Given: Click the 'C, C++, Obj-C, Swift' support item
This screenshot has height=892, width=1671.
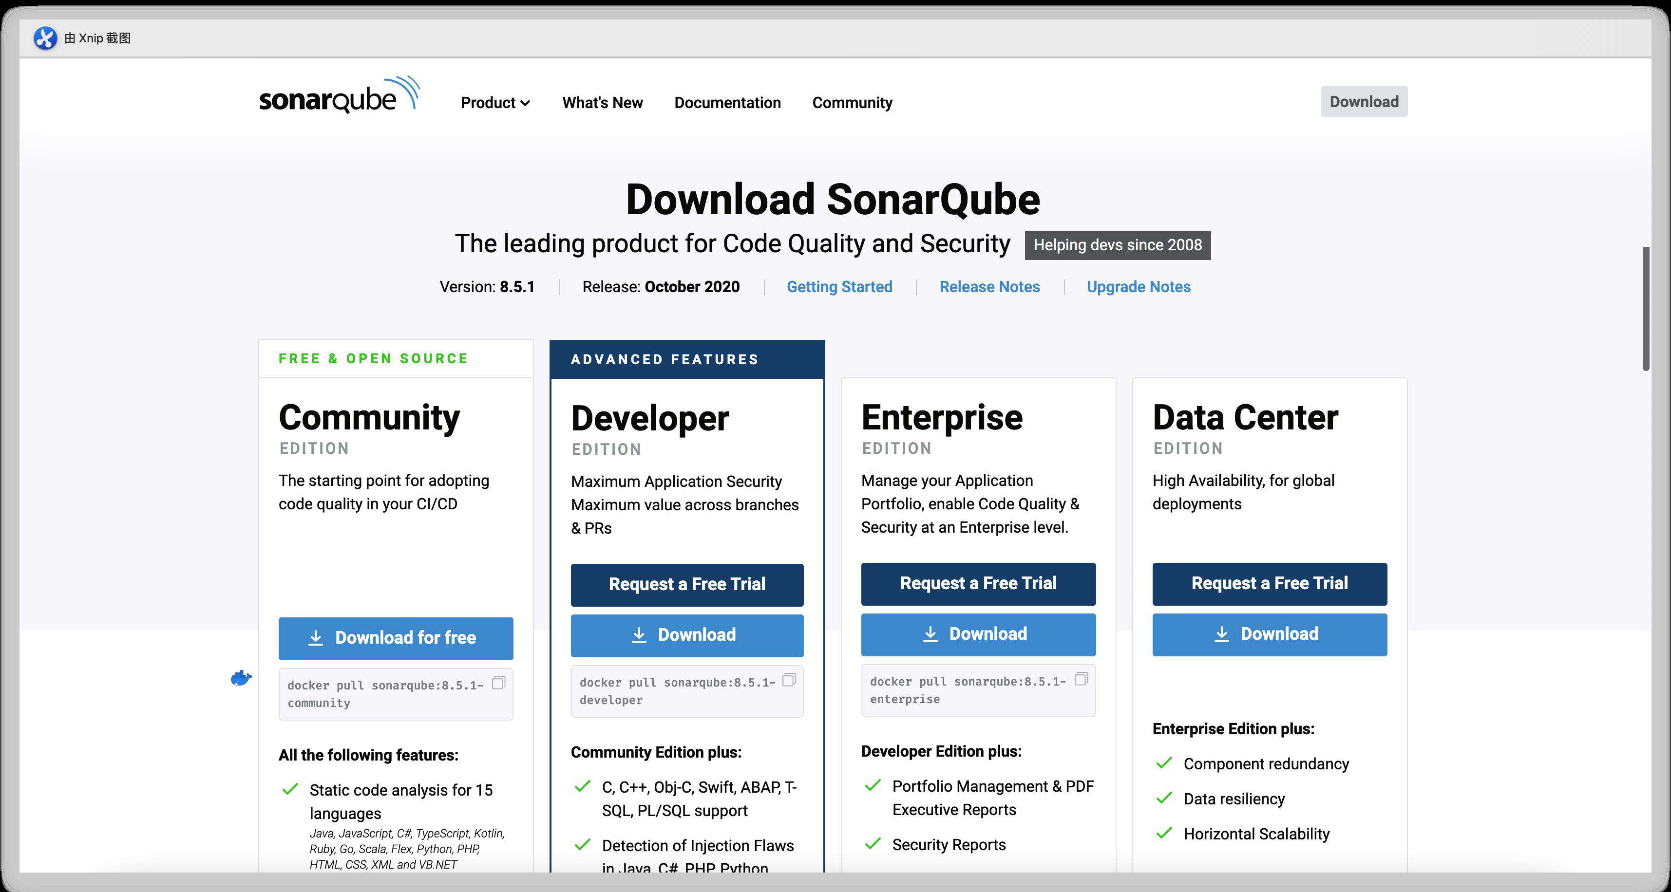Looking at the screenshot, I should click(699, 799).
